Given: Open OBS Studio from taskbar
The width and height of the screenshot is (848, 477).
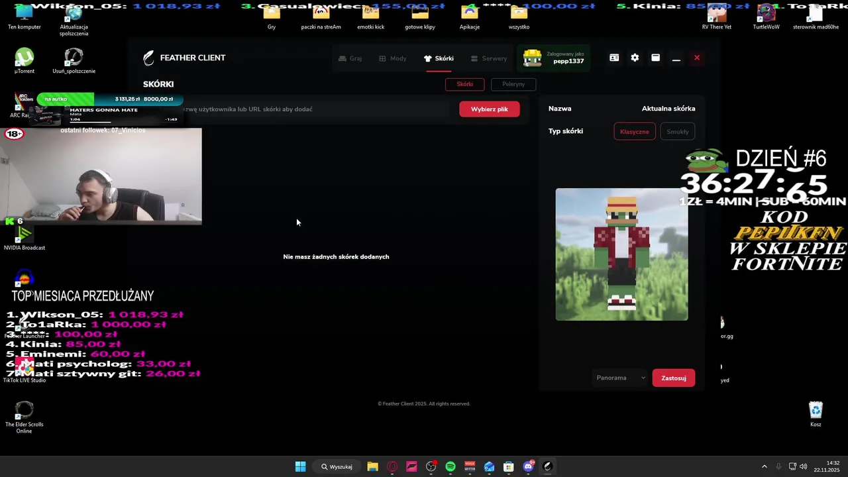Looking at the screenshot, I should pyautogui.click(x=431, y=466).
